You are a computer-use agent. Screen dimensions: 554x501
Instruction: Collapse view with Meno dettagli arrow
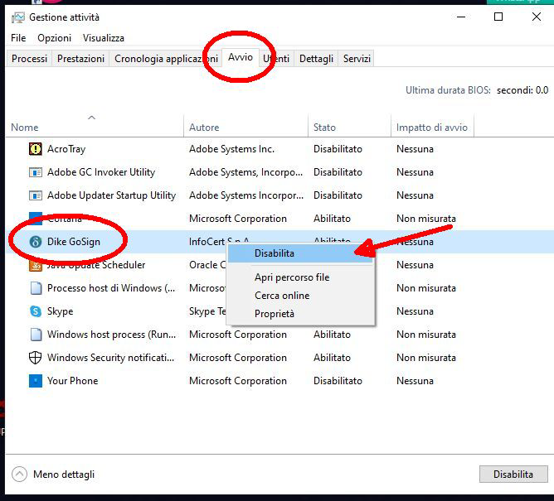pos(19,475)
